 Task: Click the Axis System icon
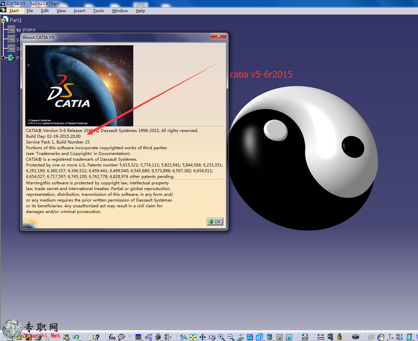coord(390,337)
